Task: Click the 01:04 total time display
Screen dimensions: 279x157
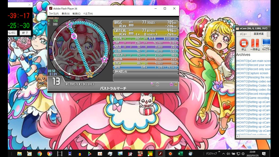Action: tap(53, 74)
